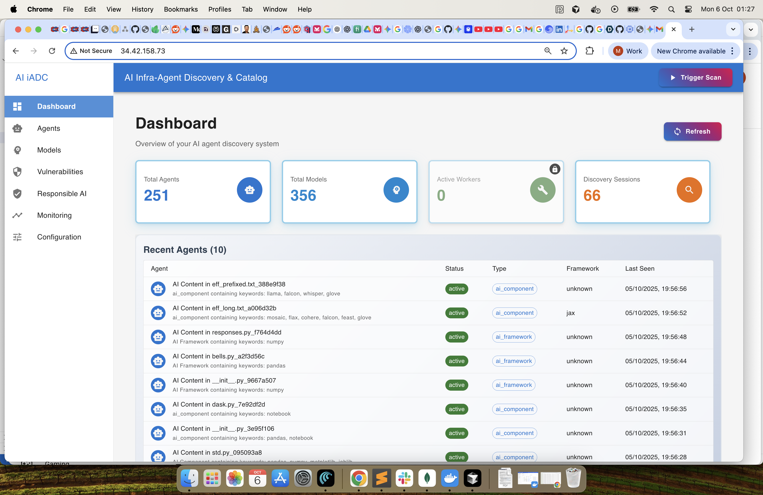This screenshot has width=763, height=495.
Task: Click the Total Agents robot circle icon
Action: pos(250,190)
